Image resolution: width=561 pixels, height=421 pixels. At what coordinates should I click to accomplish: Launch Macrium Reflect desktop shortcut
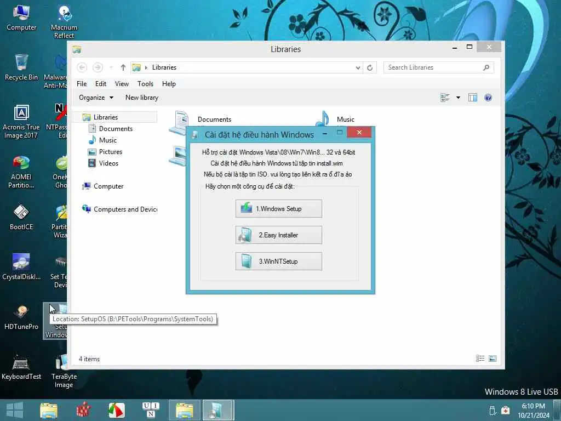pyautogui.click(x=64, y=21)
